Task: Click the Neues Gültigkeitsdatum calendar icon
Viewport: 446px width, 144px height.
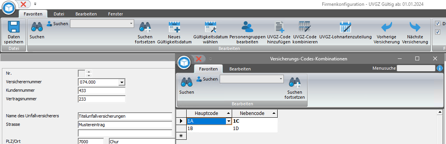Action: pyautogui.click(x=174, y=27)
